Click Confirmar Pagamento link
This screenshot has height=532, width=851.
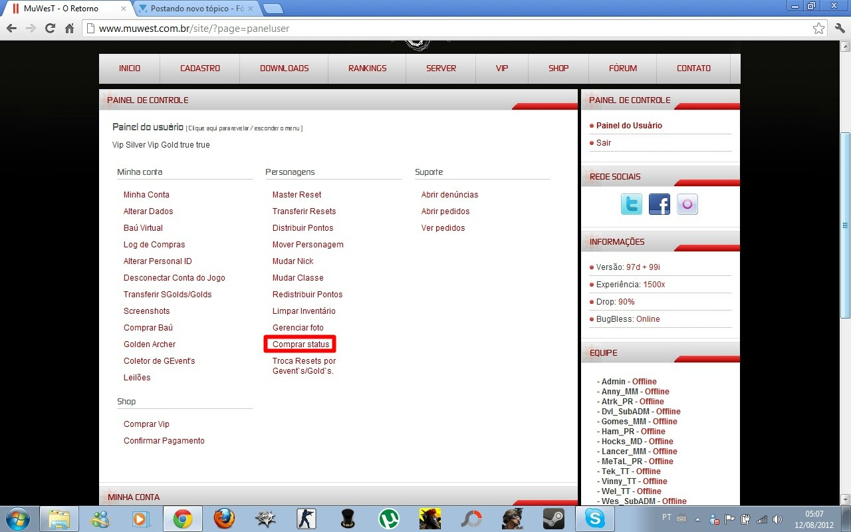pyautogui.click(x=164, y=441)
